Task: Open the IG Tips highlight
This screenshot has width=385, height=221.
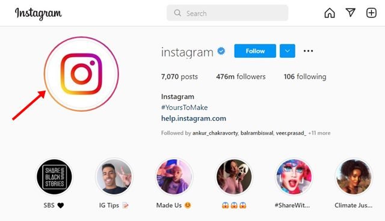Action: tap(114, 177)
